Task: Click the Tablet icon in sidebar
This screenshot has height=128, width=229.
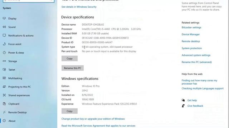Action: coord(4,70)
